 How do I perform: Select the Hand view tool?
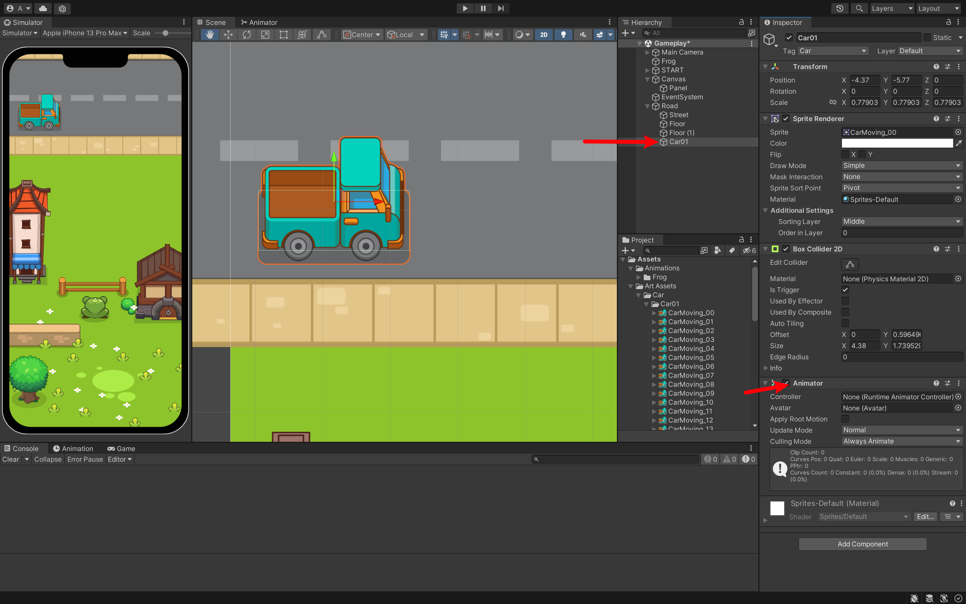[x=210, y=35]
